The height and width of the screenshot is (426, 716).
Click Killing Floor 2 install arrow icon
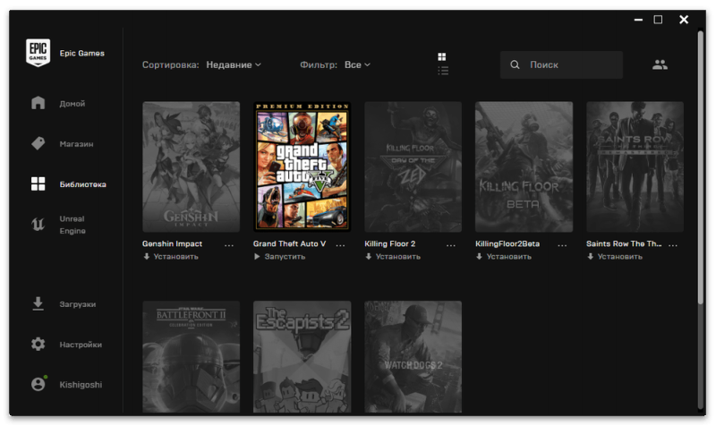(369, 257)
